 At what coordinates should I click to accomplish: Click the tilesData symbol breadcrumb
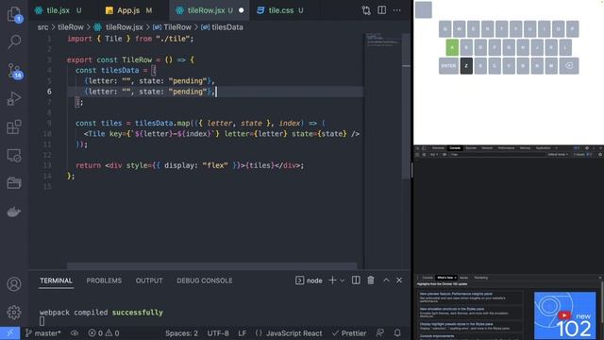[223, 27]
